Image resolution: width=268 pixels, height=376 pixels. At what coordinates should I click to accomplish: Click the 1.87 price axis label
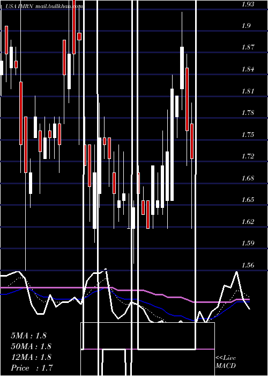click(x=248, y=47)
